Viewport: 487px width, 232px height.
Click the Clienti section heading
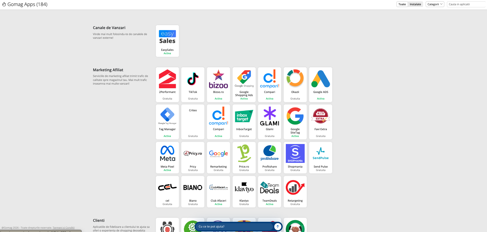99,220
